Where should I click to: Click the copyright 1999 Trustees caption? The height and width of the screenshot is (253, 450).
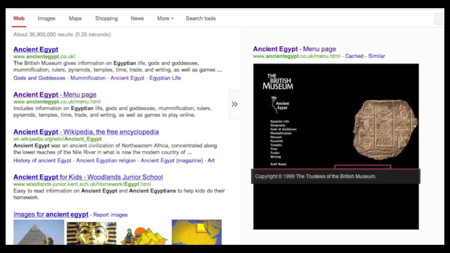(316, 176)
